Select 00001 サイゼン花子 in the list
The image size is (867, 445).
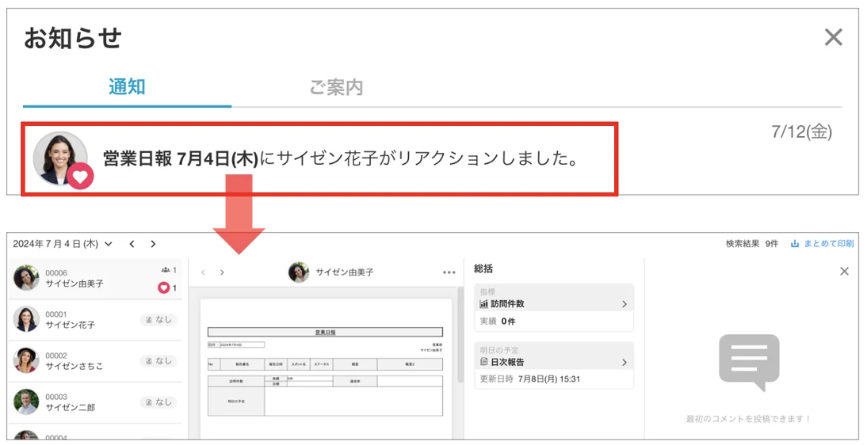pyautogui.click(x=95, y=320)
